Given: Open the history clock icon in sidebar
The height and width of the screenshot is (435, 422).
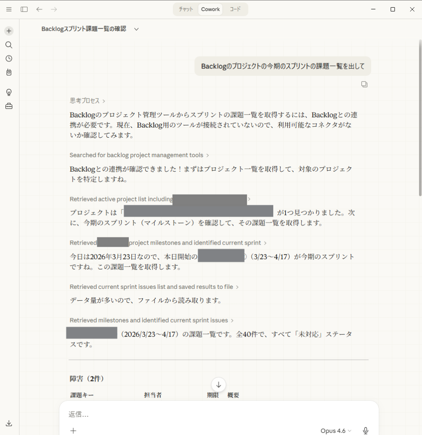Looking at the screenshot, I should coord(9,59).
